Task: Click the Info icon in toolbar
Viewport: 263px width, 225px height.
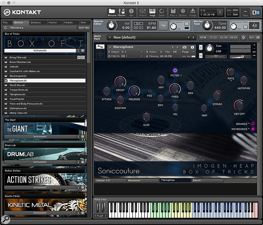Action: pyautogui.click(x=131, y=12)
